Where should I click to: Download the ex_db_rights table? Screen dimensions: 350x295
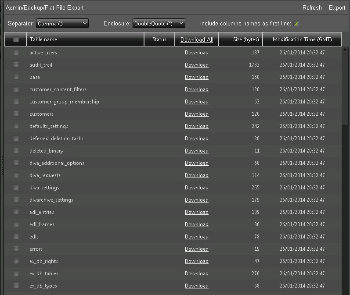[197, 261]
